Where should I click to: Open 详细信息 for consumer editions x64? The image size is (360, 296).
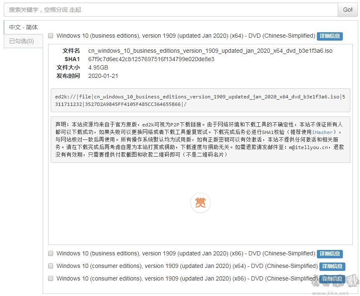click(332, 266)
